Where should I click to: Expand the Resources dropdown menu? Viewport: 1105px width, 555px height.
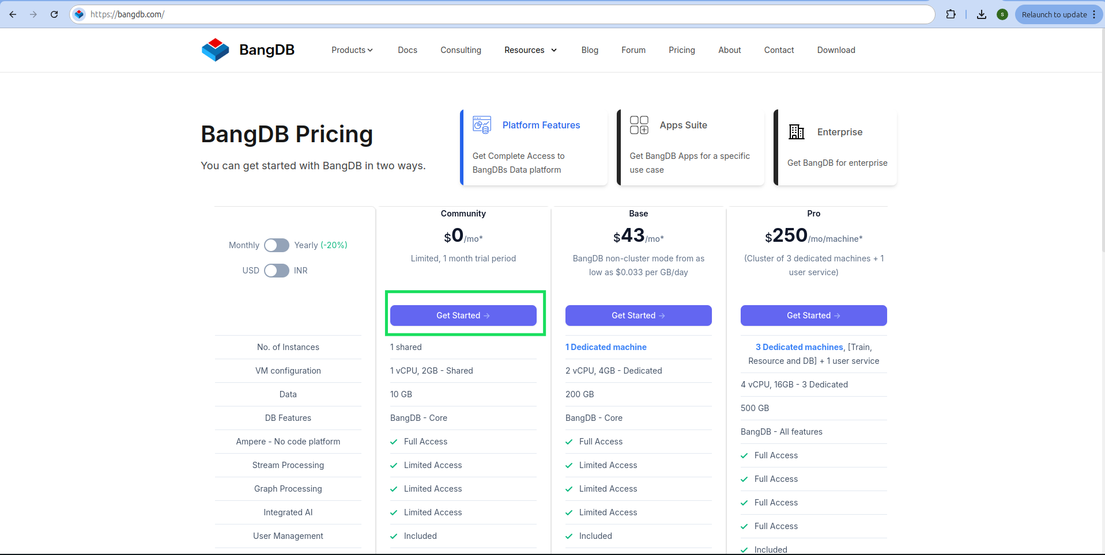coord(531,50)
